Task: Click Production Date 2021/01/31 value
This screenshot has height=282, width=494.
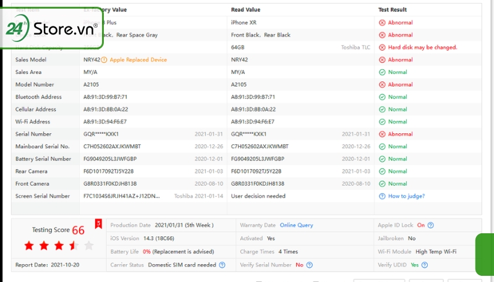Action: (184, 225)
